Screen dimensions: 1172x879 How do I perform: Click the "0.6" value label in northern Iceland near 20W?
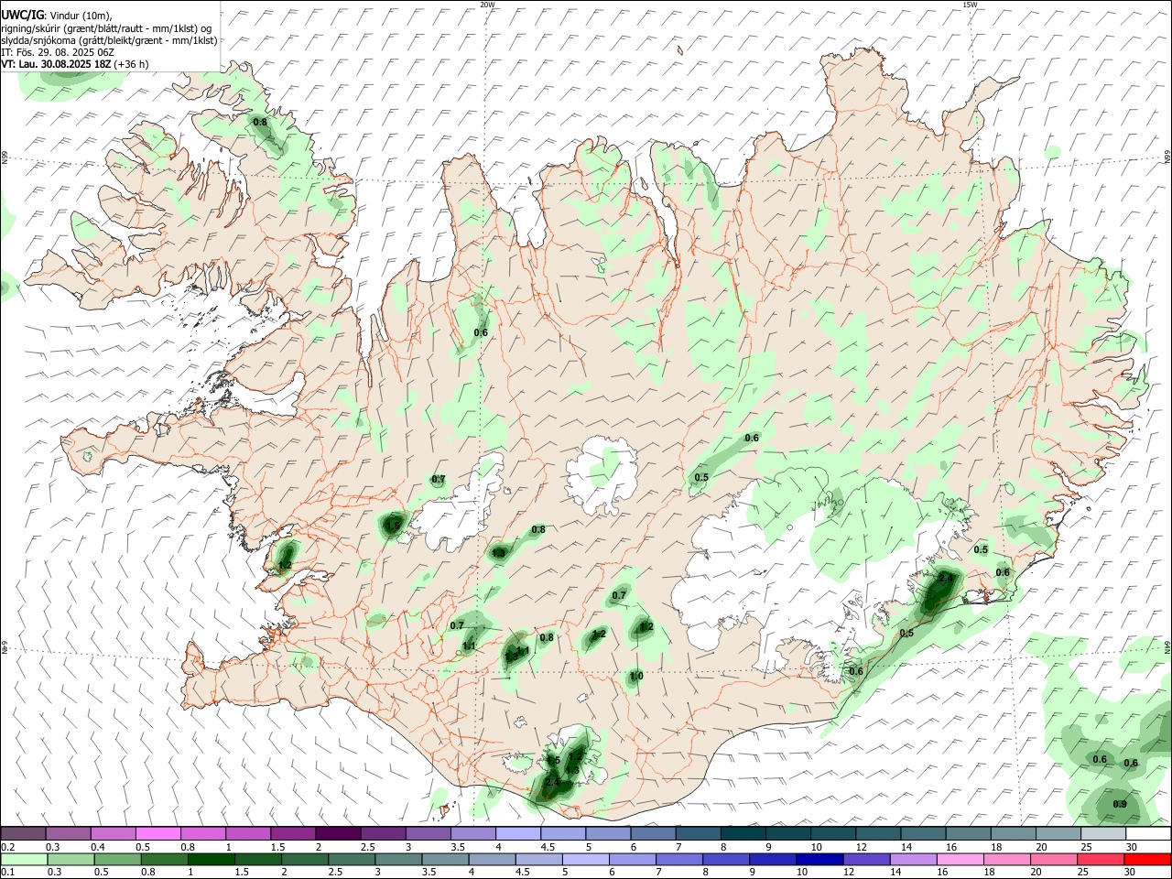click(481, 332)
